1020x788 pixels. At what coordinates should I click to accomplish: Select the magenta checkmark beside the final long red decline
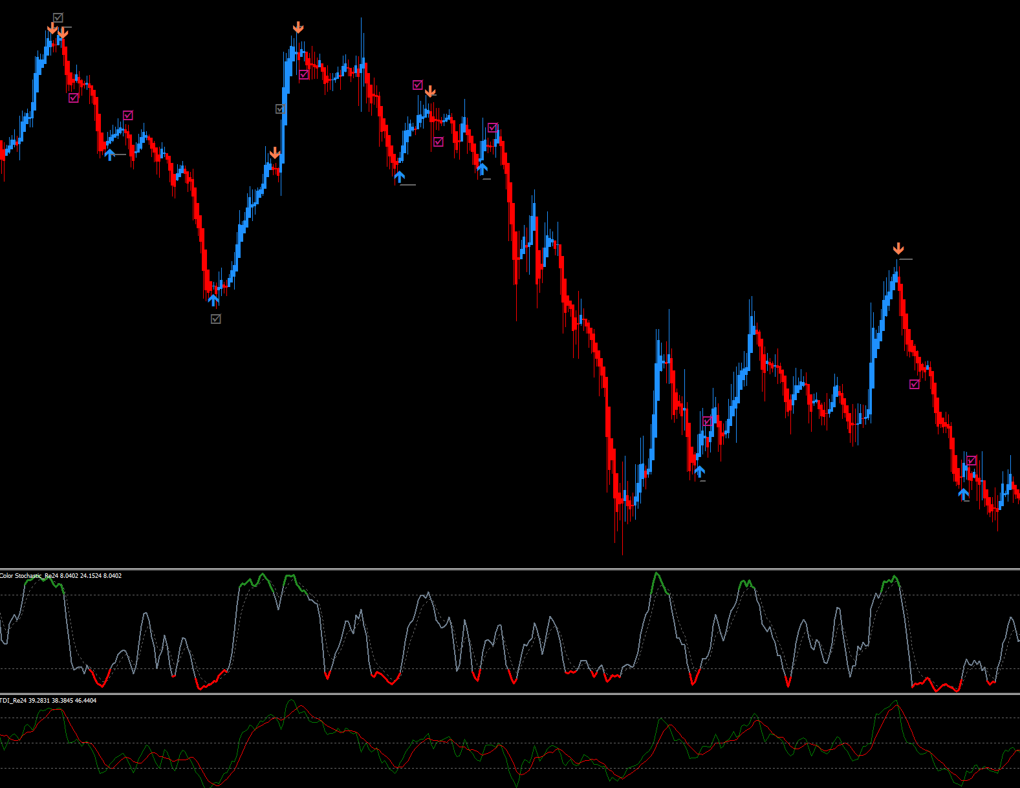coord(915,384)
